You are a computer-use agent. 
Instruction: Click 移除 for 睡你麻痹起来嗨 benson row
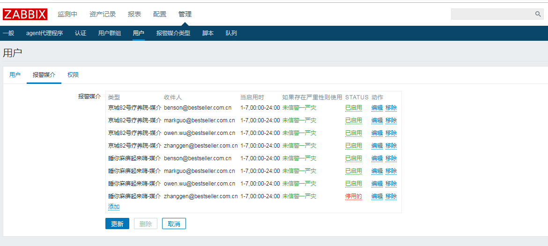[x=391, y=158]
